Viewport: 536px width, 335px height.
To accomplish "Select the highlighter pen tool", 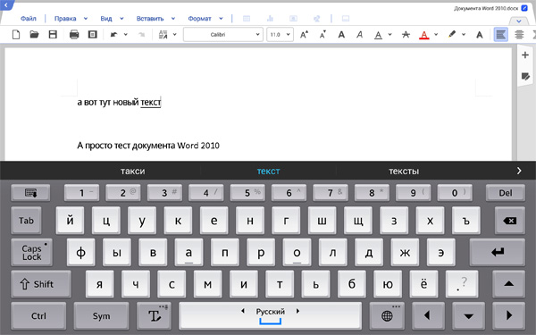I will 452,34.
